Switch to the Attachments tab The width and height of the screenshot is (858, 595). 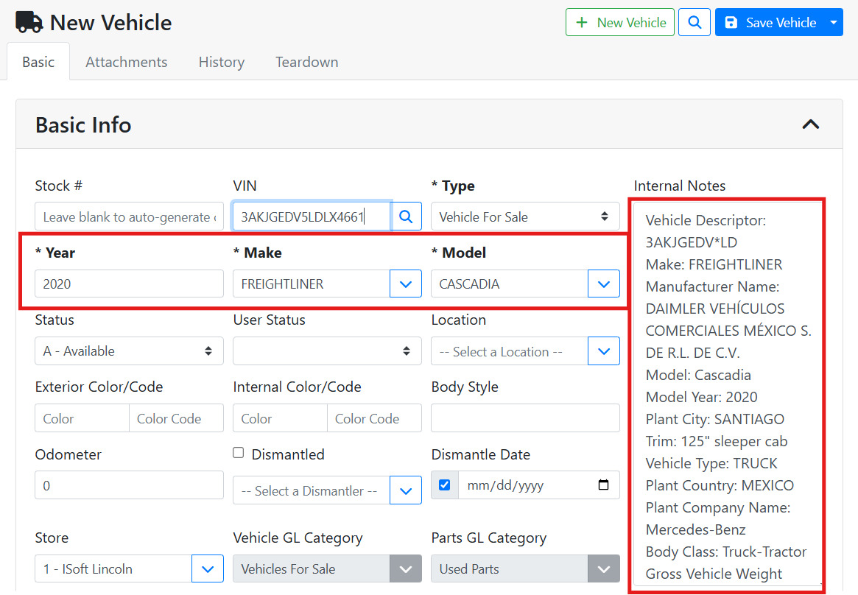tap(126, 62)
